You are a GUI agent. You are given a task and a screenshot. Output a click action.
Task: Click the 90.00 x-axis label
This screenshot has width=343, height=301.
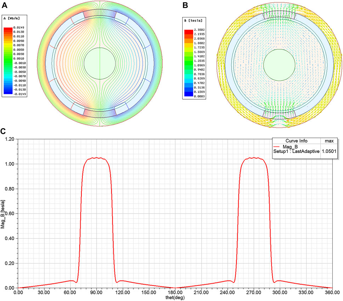pyautogui.click(x=97, y=293)
